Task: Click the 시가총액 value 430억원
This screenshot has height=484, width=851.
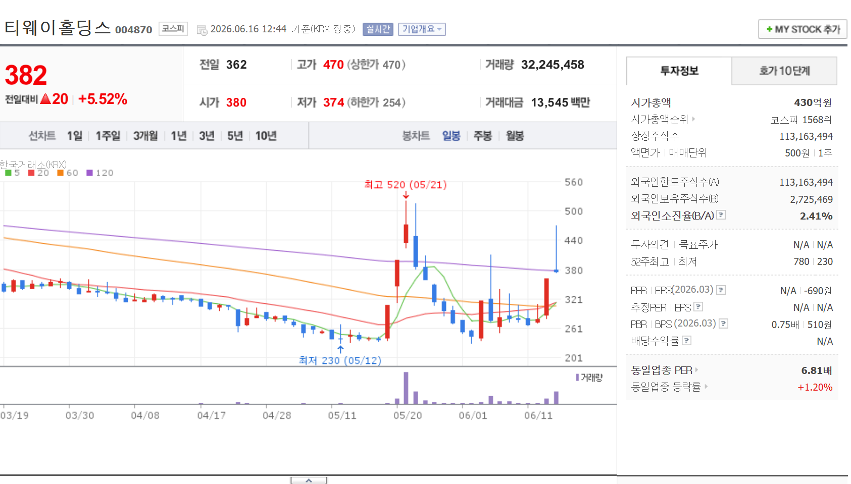Action: pyautogui.click(x=813, y=102)
